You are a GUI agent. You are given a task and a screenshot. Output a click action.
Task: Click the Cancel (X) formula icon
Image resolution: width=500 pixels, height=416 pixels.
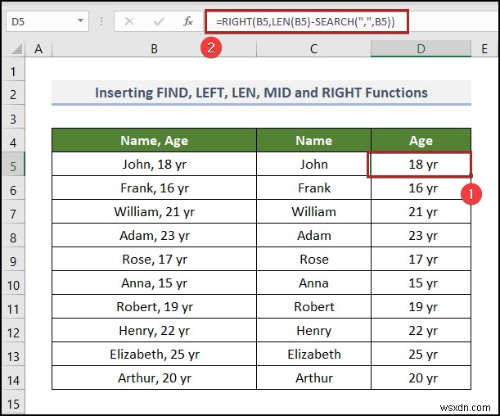[129, 21]
